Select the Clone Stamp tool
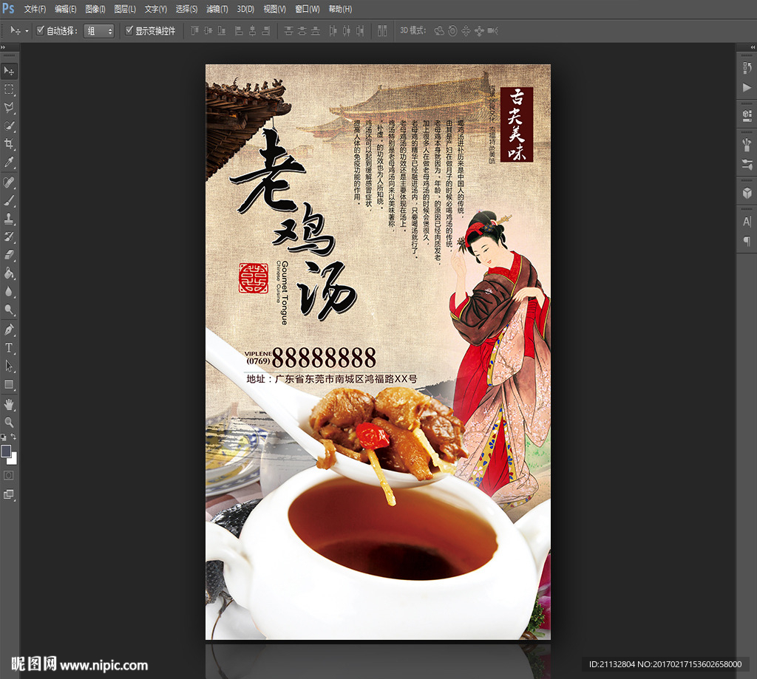757x679 pixels. point(9,219)
